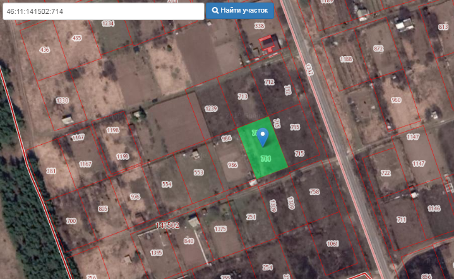
Task: Click parcel 758 on the map
Action: point(314,191)
